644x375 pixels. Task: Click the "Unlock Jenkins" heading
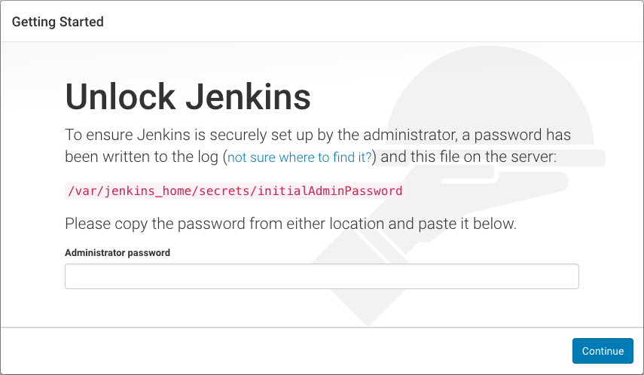pyautogui.click(x=188, y=97)
